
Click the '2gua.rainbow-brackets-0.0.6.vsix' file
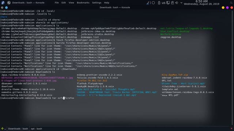(x=23, y=75)
